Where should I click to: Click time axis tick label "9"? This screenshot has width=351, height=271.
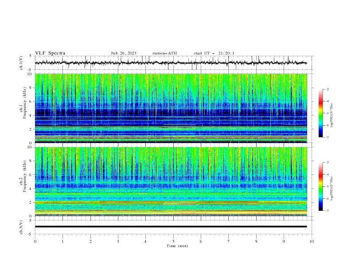pos(284,241)
